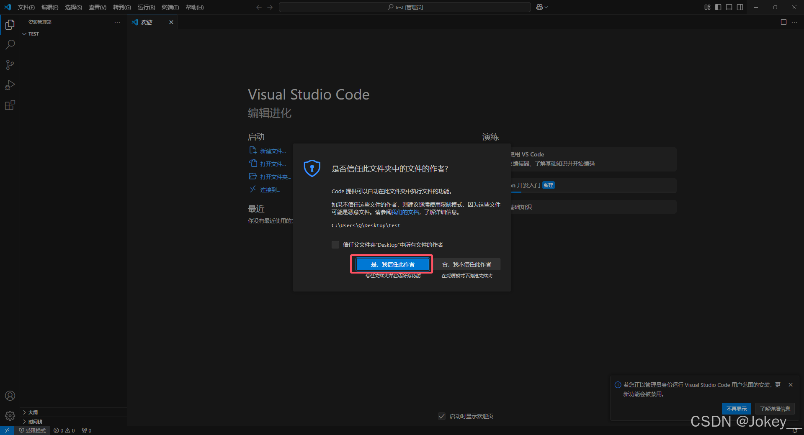This screenshot has width=804, height=435.
Task: Open the Run menu
Action: 146,7
